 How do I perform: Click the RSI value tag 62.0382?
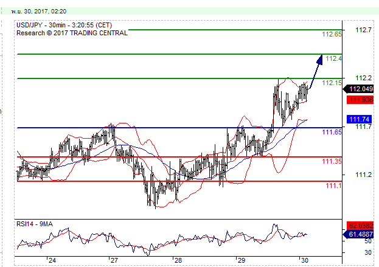coord(360,226)
